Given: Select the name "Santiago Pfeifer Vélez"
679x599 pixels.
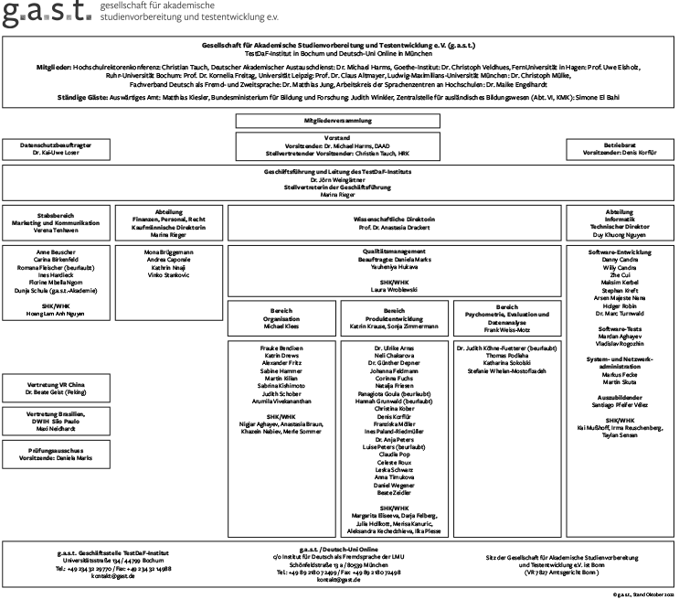Looking at the screenshot, I should pos(620,405).
